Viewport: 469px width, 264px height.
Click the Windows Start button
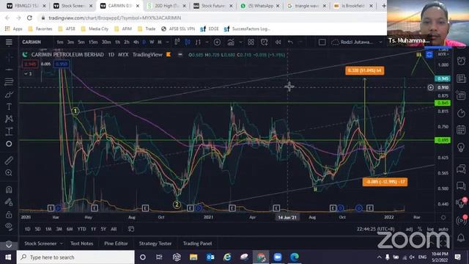coord(8,257)
